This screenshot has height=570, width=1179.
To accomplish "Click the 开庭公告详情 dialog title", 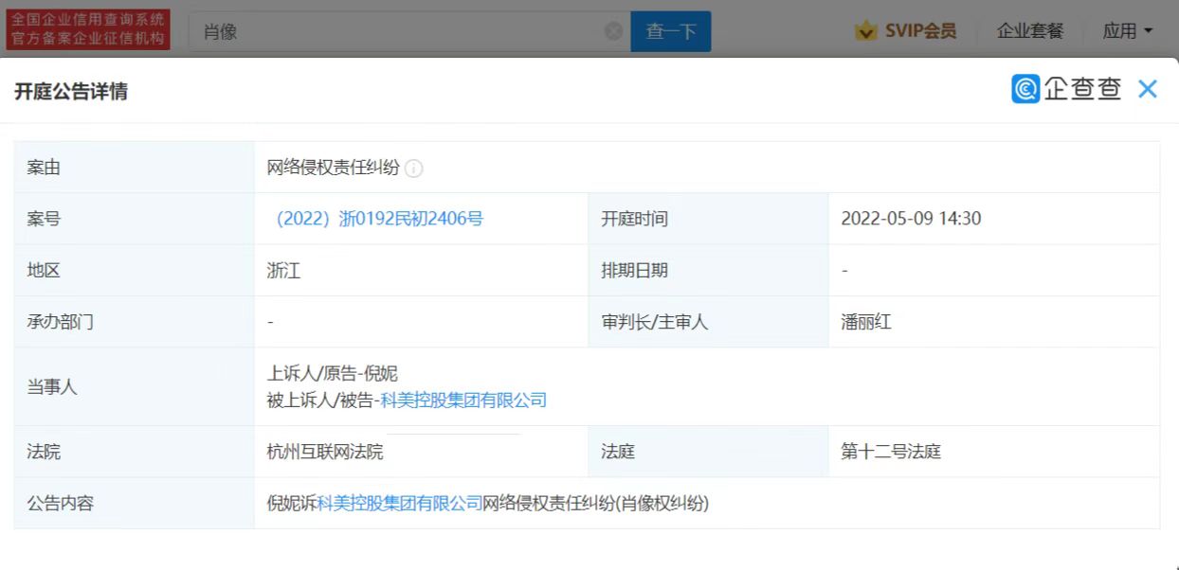I will 71,92.
